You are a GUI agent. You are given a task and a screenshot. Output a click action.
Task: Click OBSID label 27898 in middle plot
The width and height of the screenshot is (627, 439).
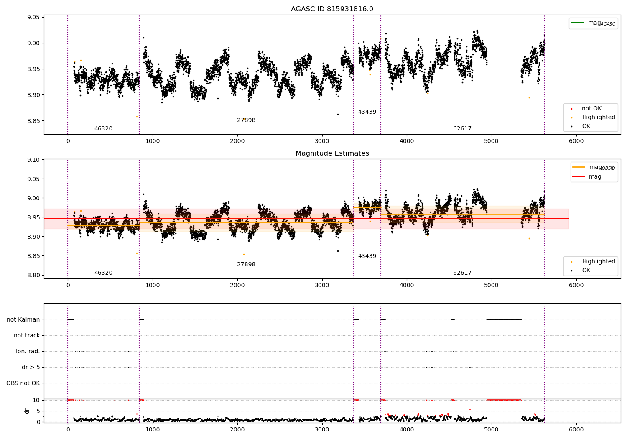[x=246, y=265]
